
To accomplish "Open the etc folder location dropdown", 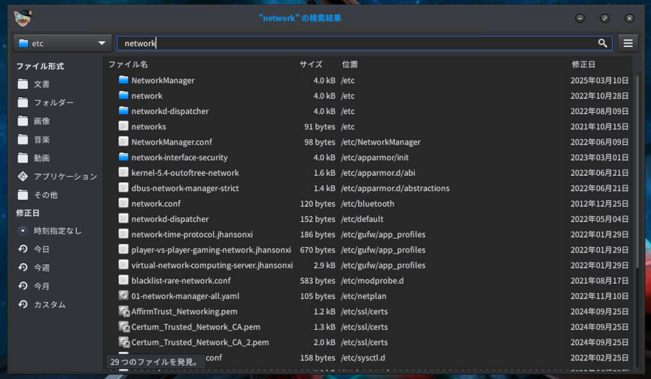I will point(62,43).
